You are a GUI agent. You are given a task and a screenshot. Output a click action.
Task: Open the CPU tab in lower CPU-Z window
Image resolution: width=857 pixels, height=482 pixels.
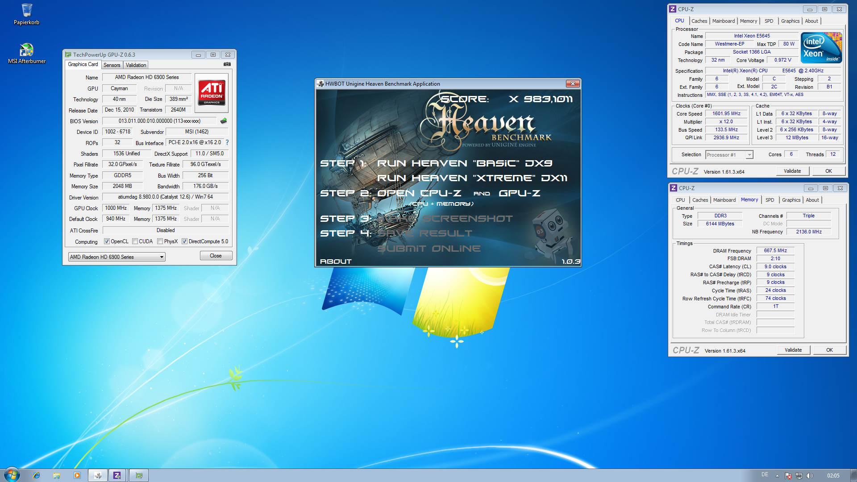680,200
